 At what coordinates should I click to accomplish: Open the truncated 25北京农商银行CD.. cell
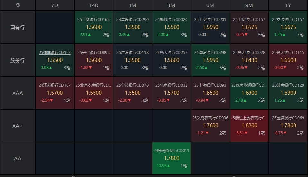(94, 93)
